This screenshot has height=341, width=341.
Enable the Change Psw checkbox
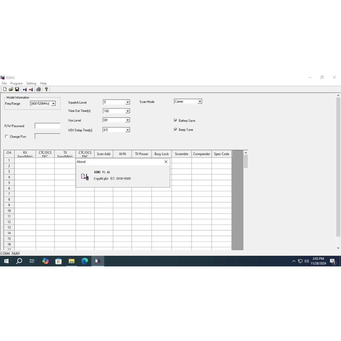click(x=7, y=137)
